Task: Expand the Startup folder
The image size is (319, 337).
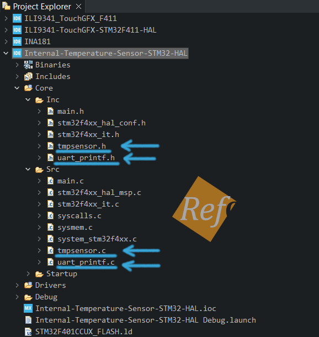Action: click(x=28, y=274)
